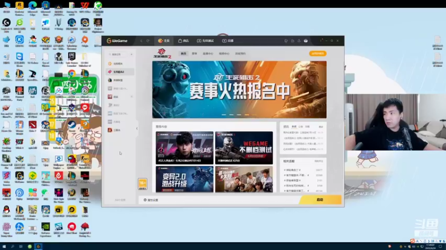Click the taskbar search icon
This screenshot has height=250, width=446.
click(12, 247)
